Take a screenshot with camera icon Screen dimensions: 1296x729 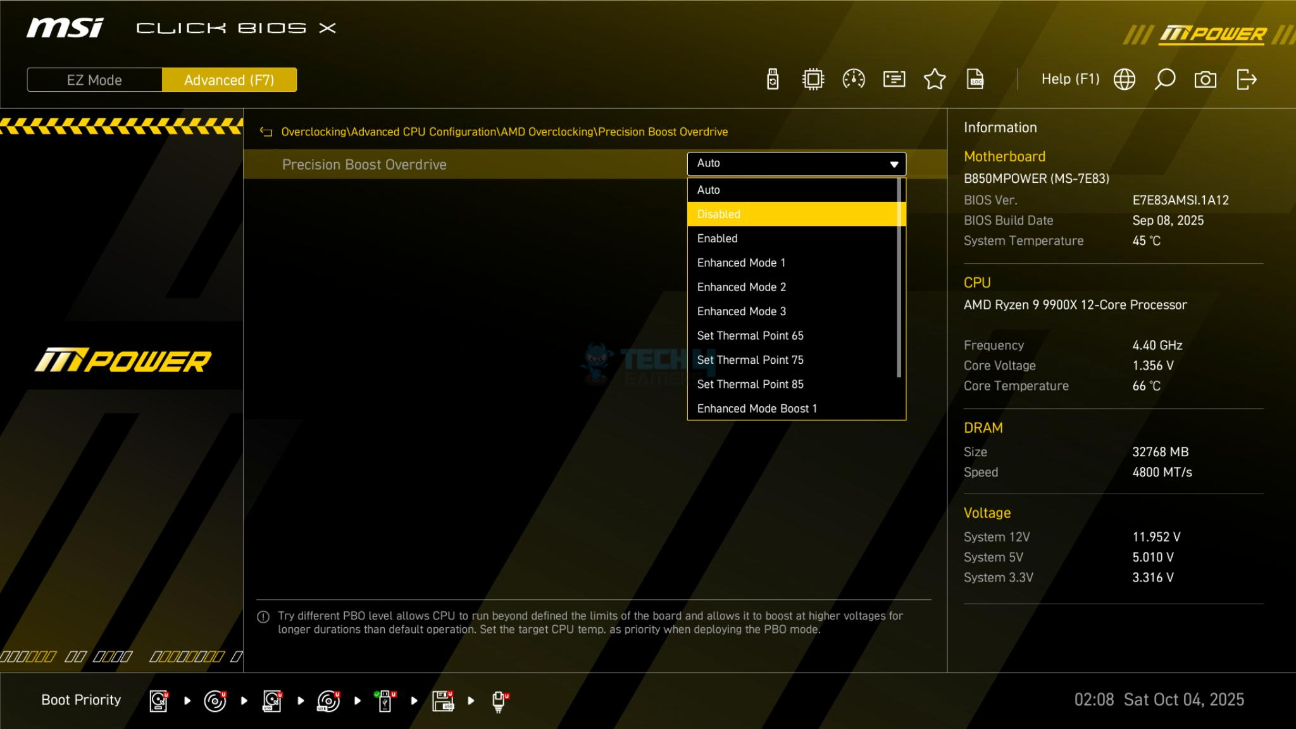click(x=1205, y=80)
